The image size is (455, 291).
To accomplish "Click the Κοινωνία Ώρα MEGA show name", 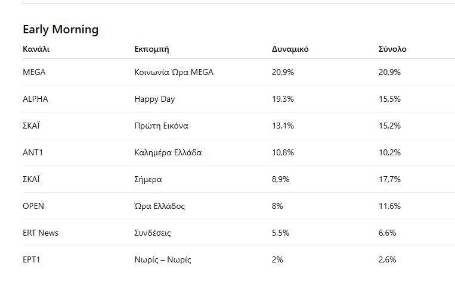I will tap(174, 72).
